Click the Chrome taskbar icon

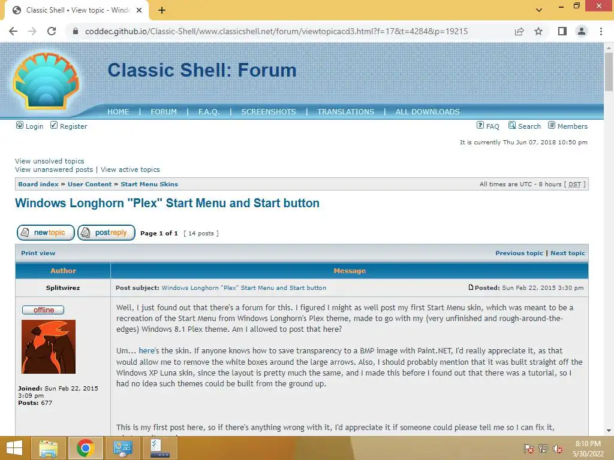coord(85,448)
